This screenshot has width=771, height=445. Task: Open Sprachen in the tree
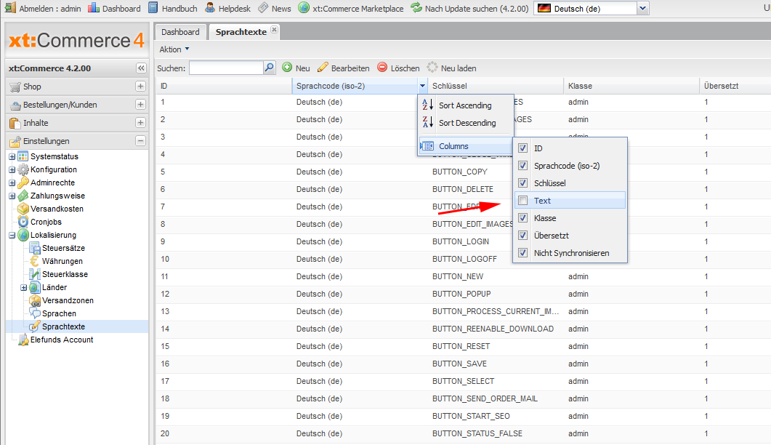59,313
